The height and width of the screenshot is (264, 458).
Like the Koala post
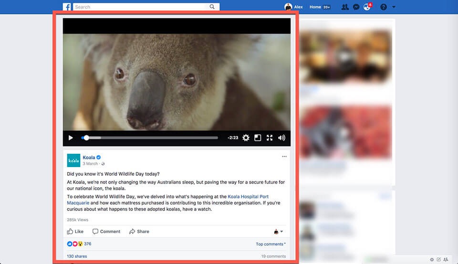75,231
